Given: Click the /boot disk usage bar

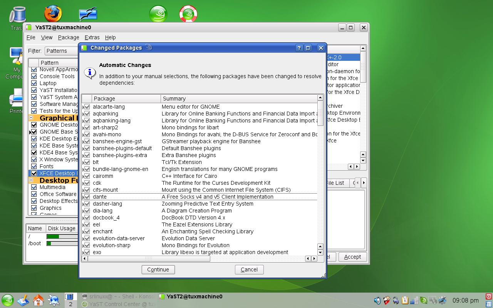Looking at the screenshot, I should pos(62,243).
